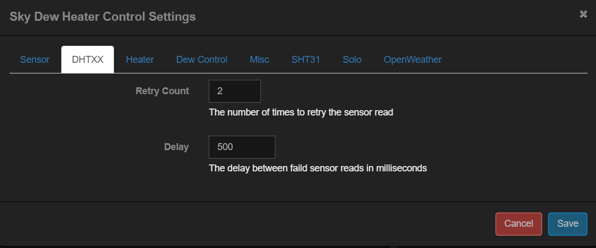This screenshot has height=248, width=596.
Task: Click into the Delay input field
Action: tap(242, 147)
